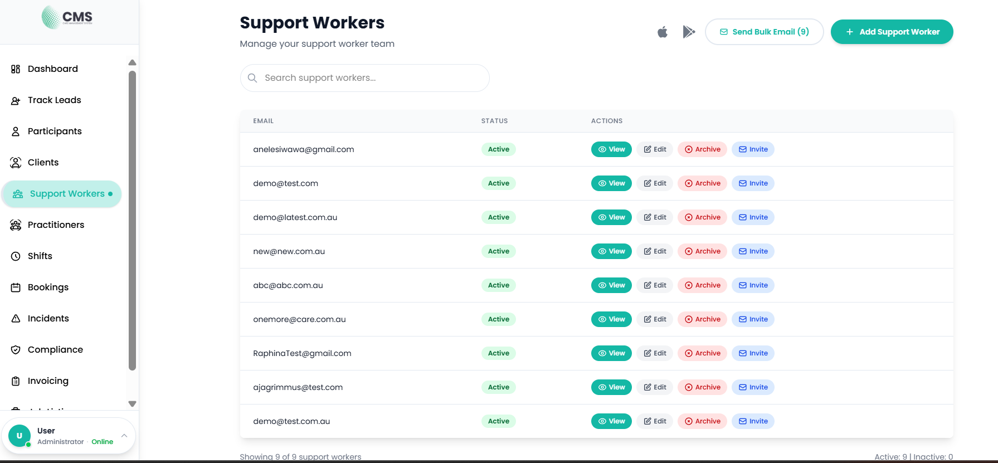The image size is (998, 463).
Task: Click the Invoicing clipboard icon
Action: pyautogui.click(x=16, y=381)
